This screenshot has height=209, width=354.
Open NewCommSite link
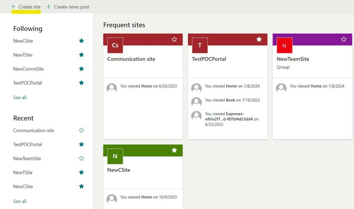coord(28,69)
